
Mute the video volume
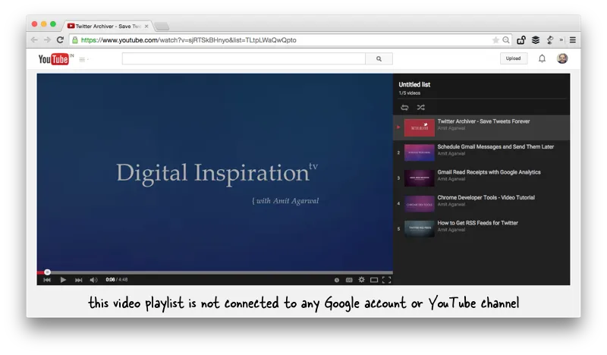[93, 280]
